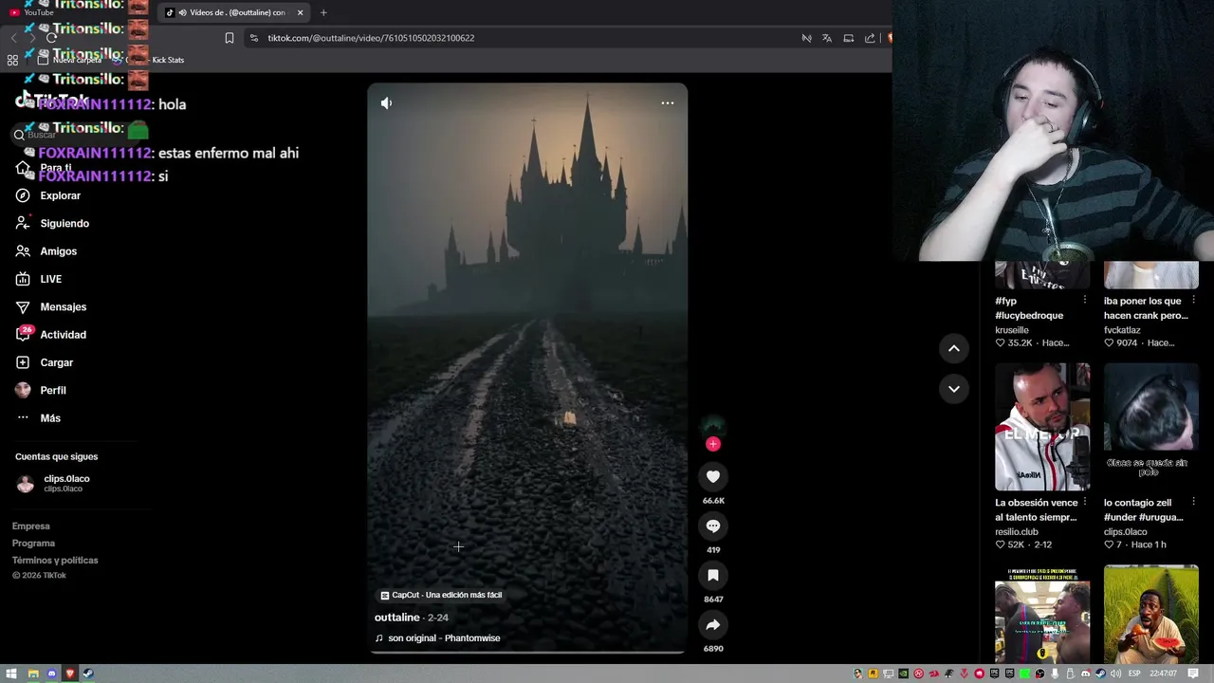Click the share page icon in toolbar
Screen dimensions: 1214x683
(x=870, y=38)
